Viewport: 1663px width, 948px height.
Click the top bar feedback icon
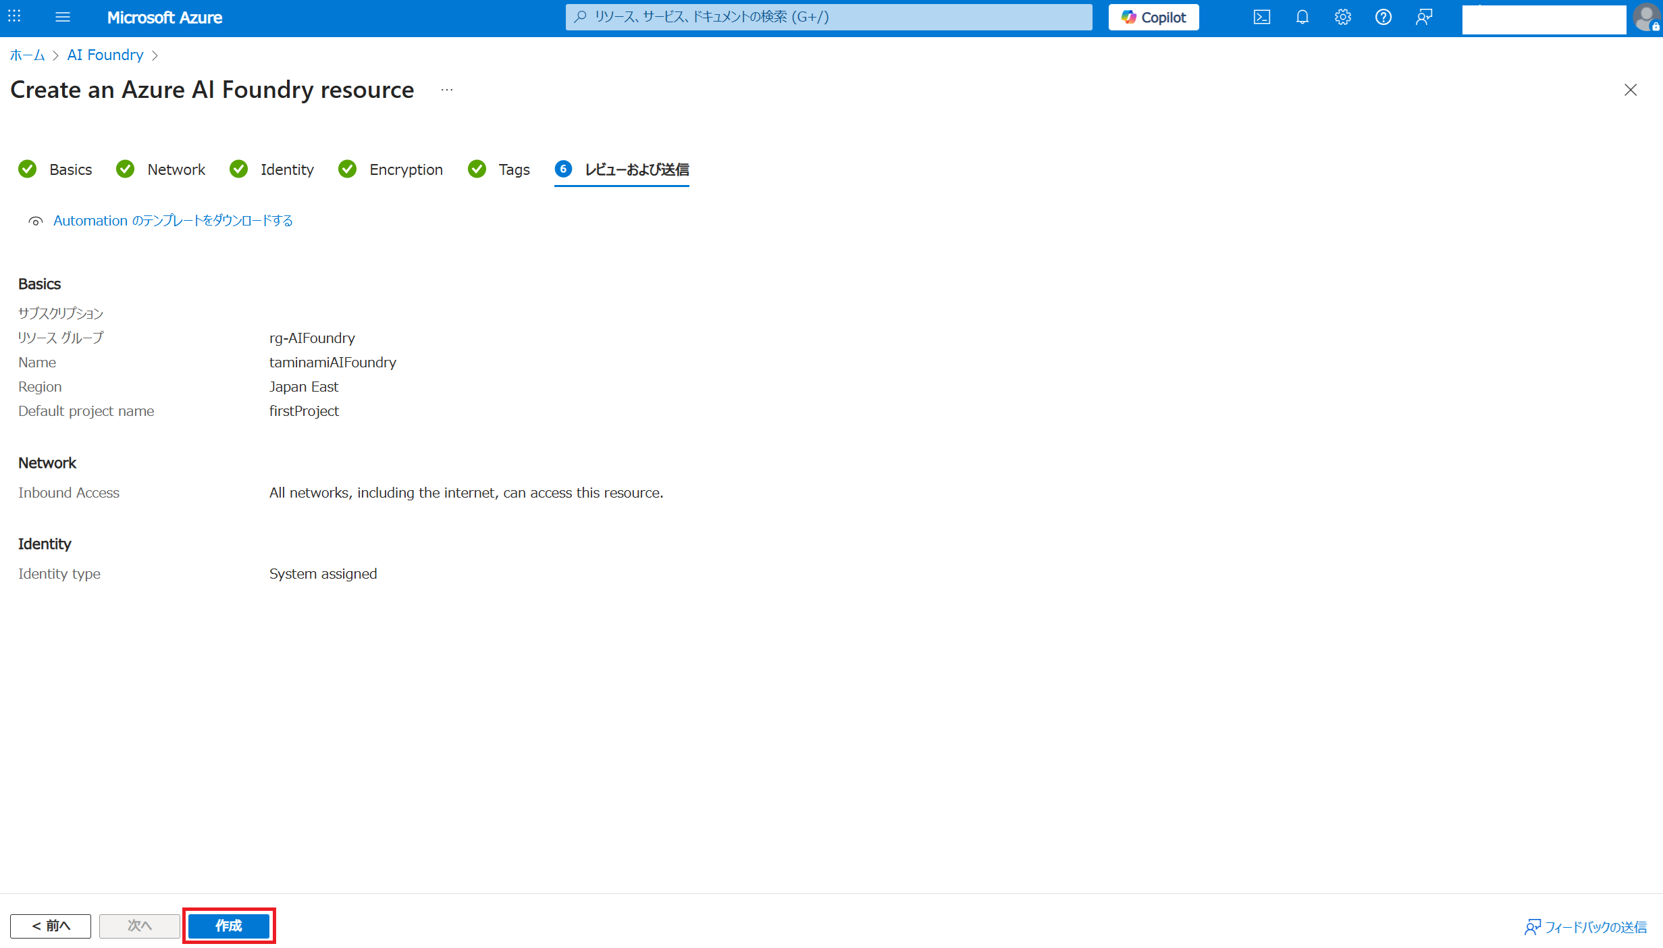pyautogui.click(x=1424, y=17)
